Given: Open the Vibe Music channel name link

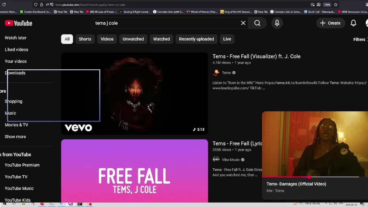Looking at the screenshot, I should pyautogui.click(x=231, y=160).
